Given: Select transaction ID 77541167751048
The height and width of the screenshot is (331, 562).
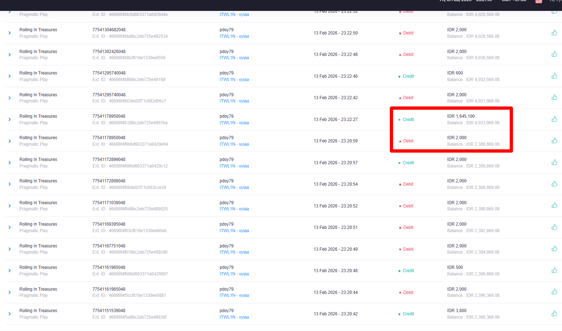Looking at the screenshot, I should point(109,246).
